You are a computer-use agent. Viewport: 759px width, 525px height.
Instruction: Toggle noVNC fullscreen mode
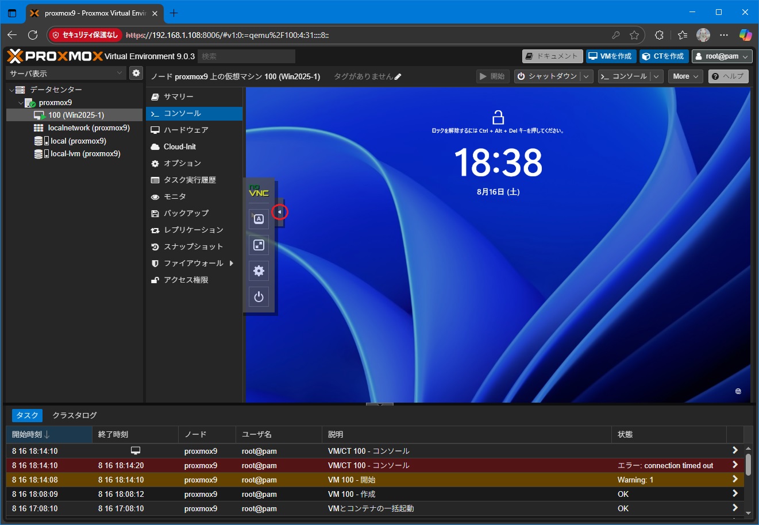click(259, 245)
